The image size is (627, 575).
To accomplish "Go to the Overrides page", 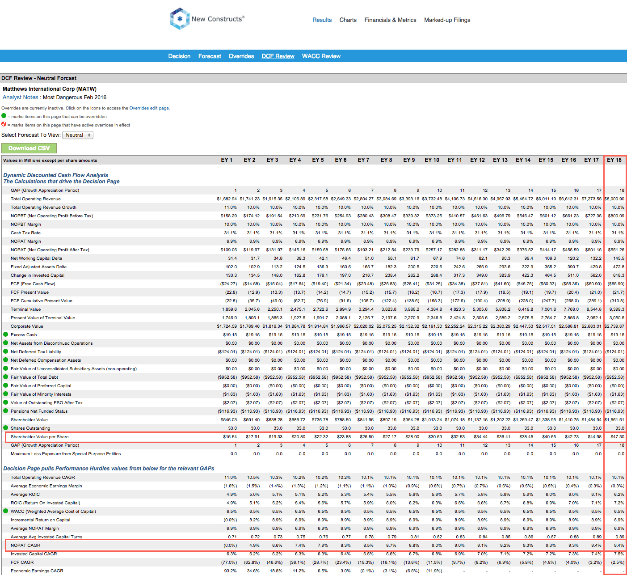I will [241, 56].
